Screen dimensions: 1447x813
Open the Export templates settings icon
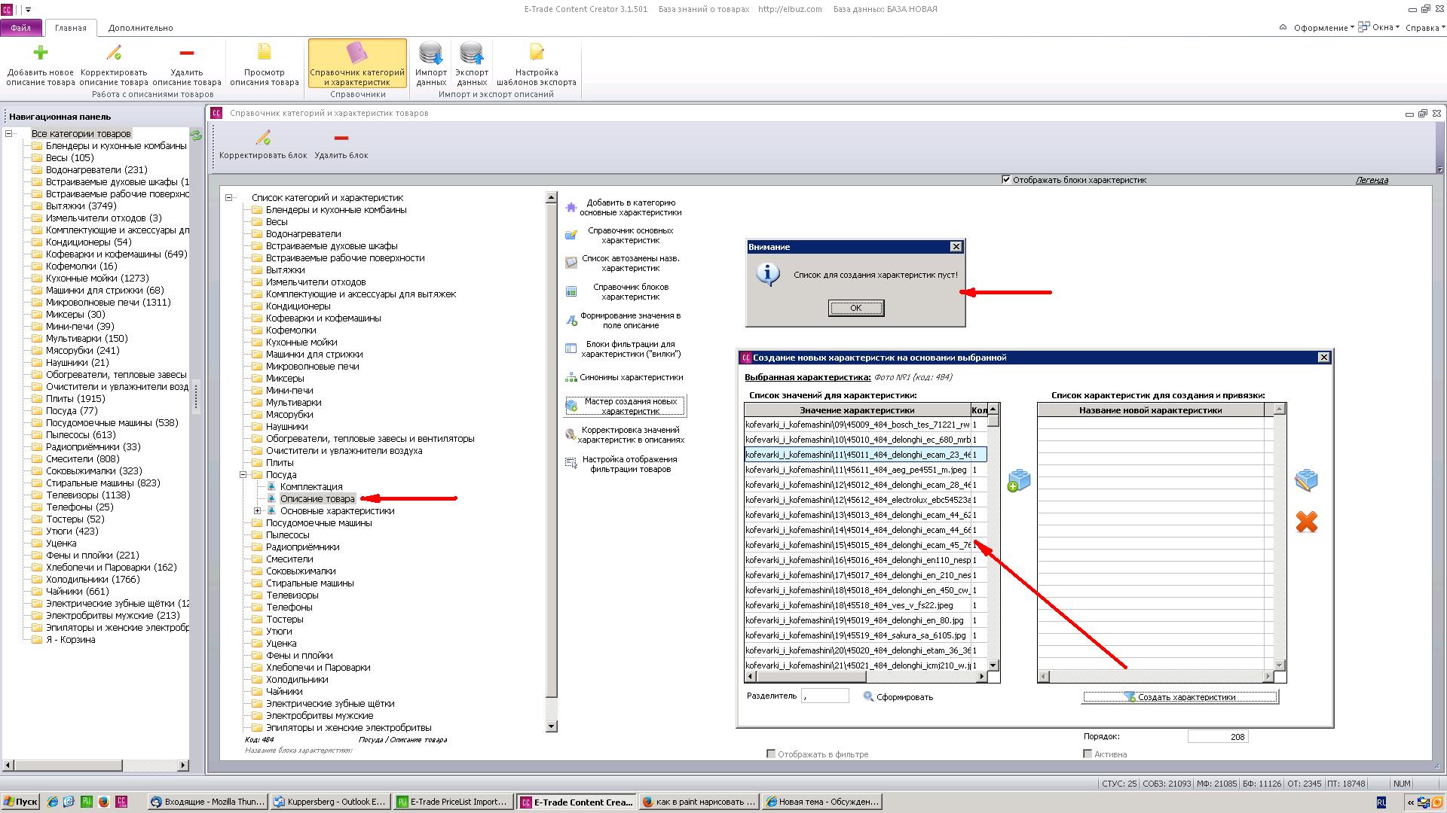click(537, 53)
